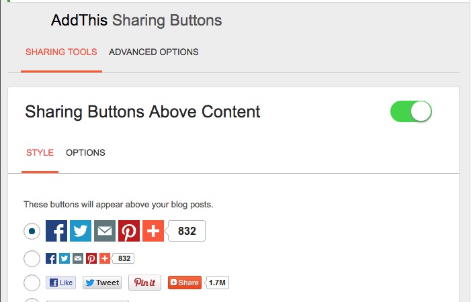This screenshot has height=302, width=471.
Task: Click the small Twitter icon in second row
Action: click(x=65, y=258)
